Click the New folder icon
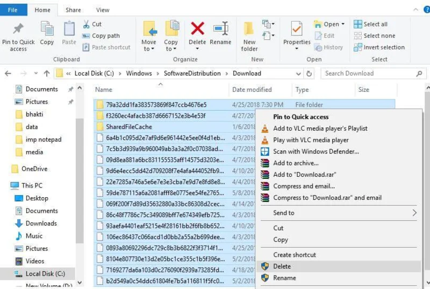Image resolution: width=430 pixels, height=289 pixels. 249,28
